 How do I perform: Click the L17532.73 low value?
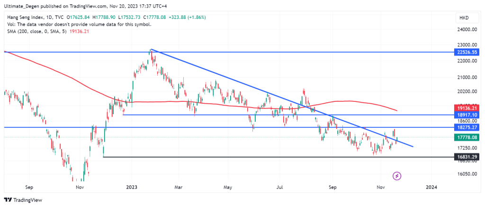129,18
